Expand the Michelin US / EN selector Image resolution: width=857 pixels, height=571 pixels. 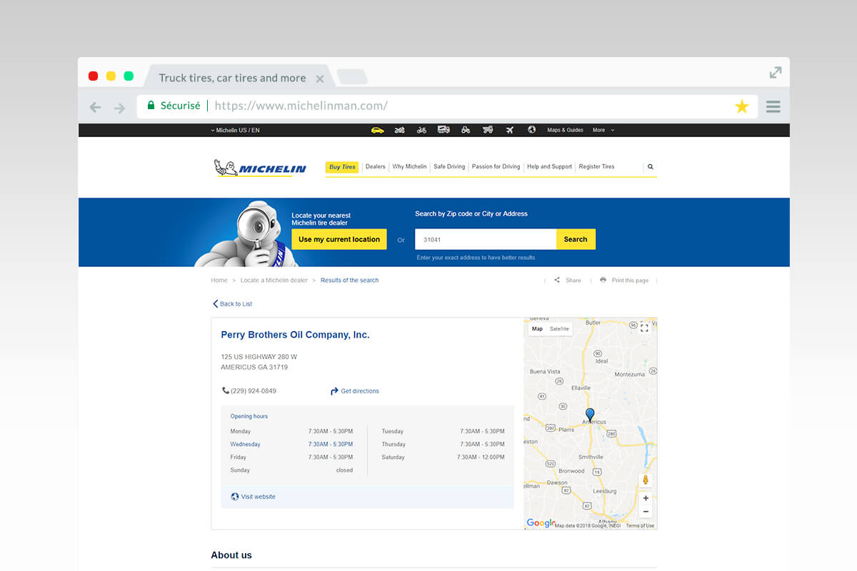point(235,131)
